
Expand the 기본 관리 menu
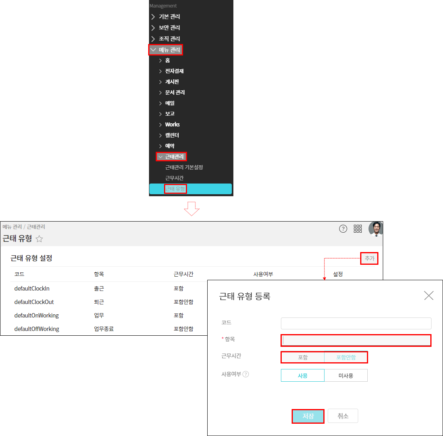click(169, 17)
